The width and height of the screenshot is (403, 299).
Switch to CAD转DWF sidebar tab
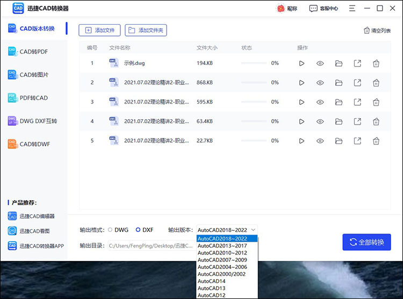(34, 144)
